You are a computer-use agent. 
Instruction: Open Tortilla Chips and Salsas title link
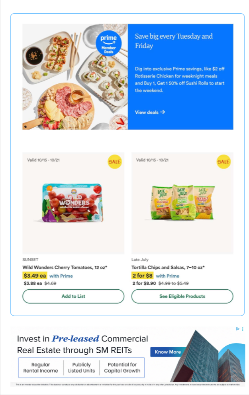(168, 267)
